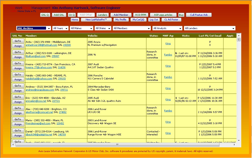Select vehicle text 2006 Porsche
The height and width of the screenshot is (158, 252).
tap(95, 76)
